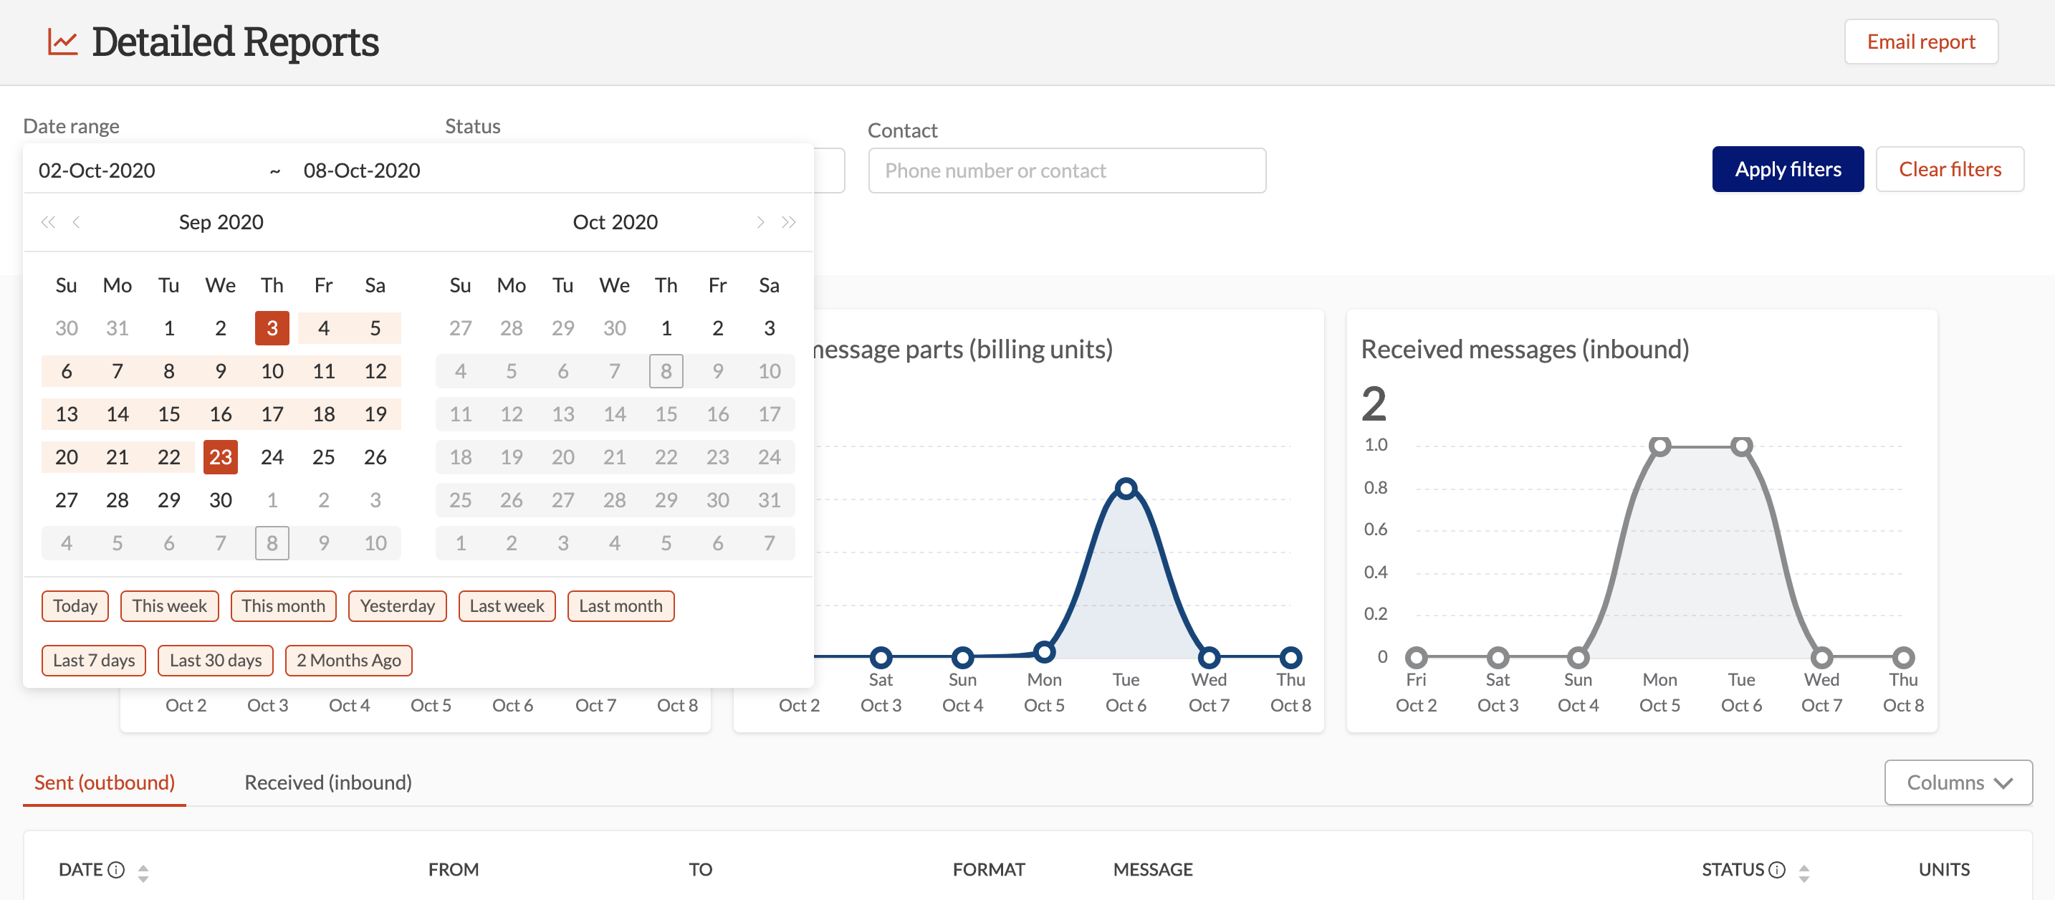The image size is (2055, 900).
Task: Select the Tue Oct 6 peak point on the chart
Action: pos(1126,488)
